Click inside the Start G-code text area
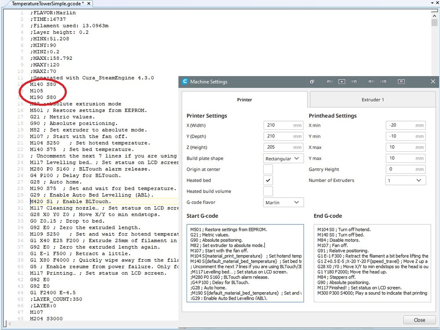This screenshot has width=440, height=330. (x=245, y=263)
